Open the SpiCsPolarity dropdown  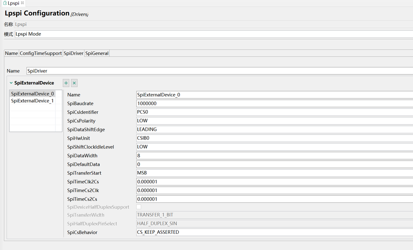pyautogui.click(x=273, y=121)
